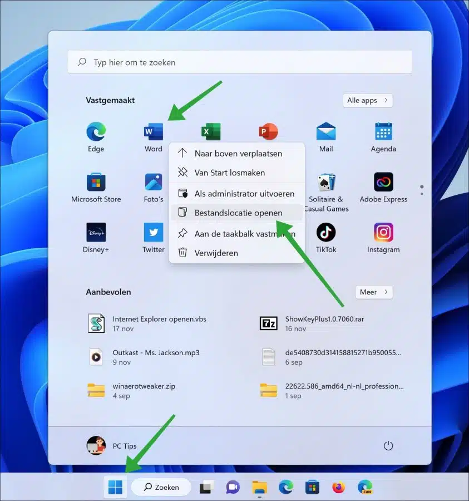Open the PC Tips user account

point(112,445)
